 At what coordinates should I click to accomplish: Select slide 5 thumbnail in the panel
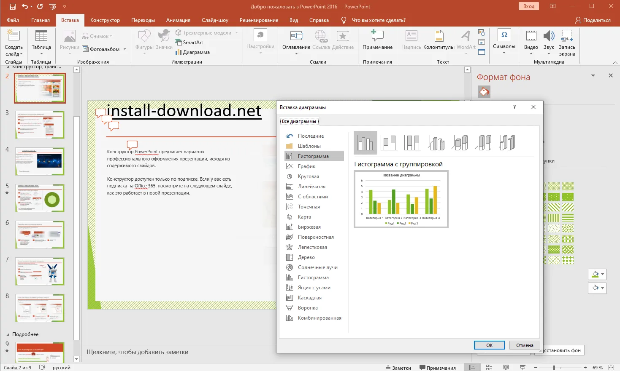(x=40, y=198)
